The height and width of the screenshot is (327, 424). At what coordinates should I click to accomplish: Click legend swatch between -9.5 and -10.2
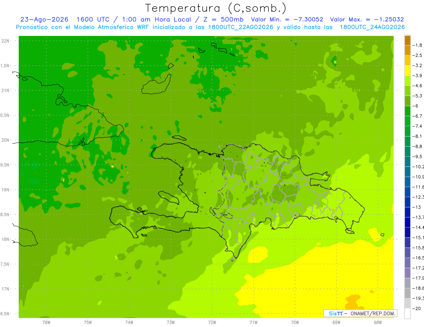pos(407,162)
